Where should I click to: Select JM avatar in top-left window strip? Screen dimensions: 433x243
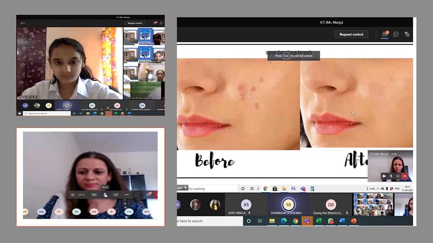49,105
